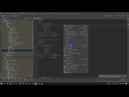
Task: Choose Run with Coverage entry
Action: (76, 50)
